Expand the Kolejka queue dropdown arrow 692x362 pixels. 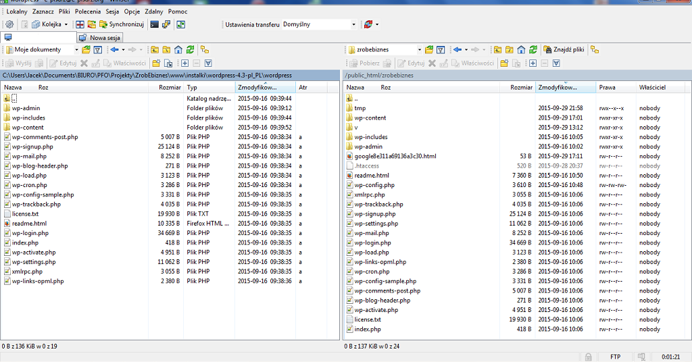click(x=66, y=24)
